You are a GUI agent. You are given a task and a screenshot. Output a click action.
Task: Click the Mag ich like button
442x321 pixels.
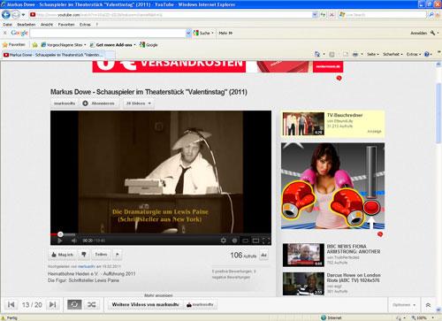[63, 255]
